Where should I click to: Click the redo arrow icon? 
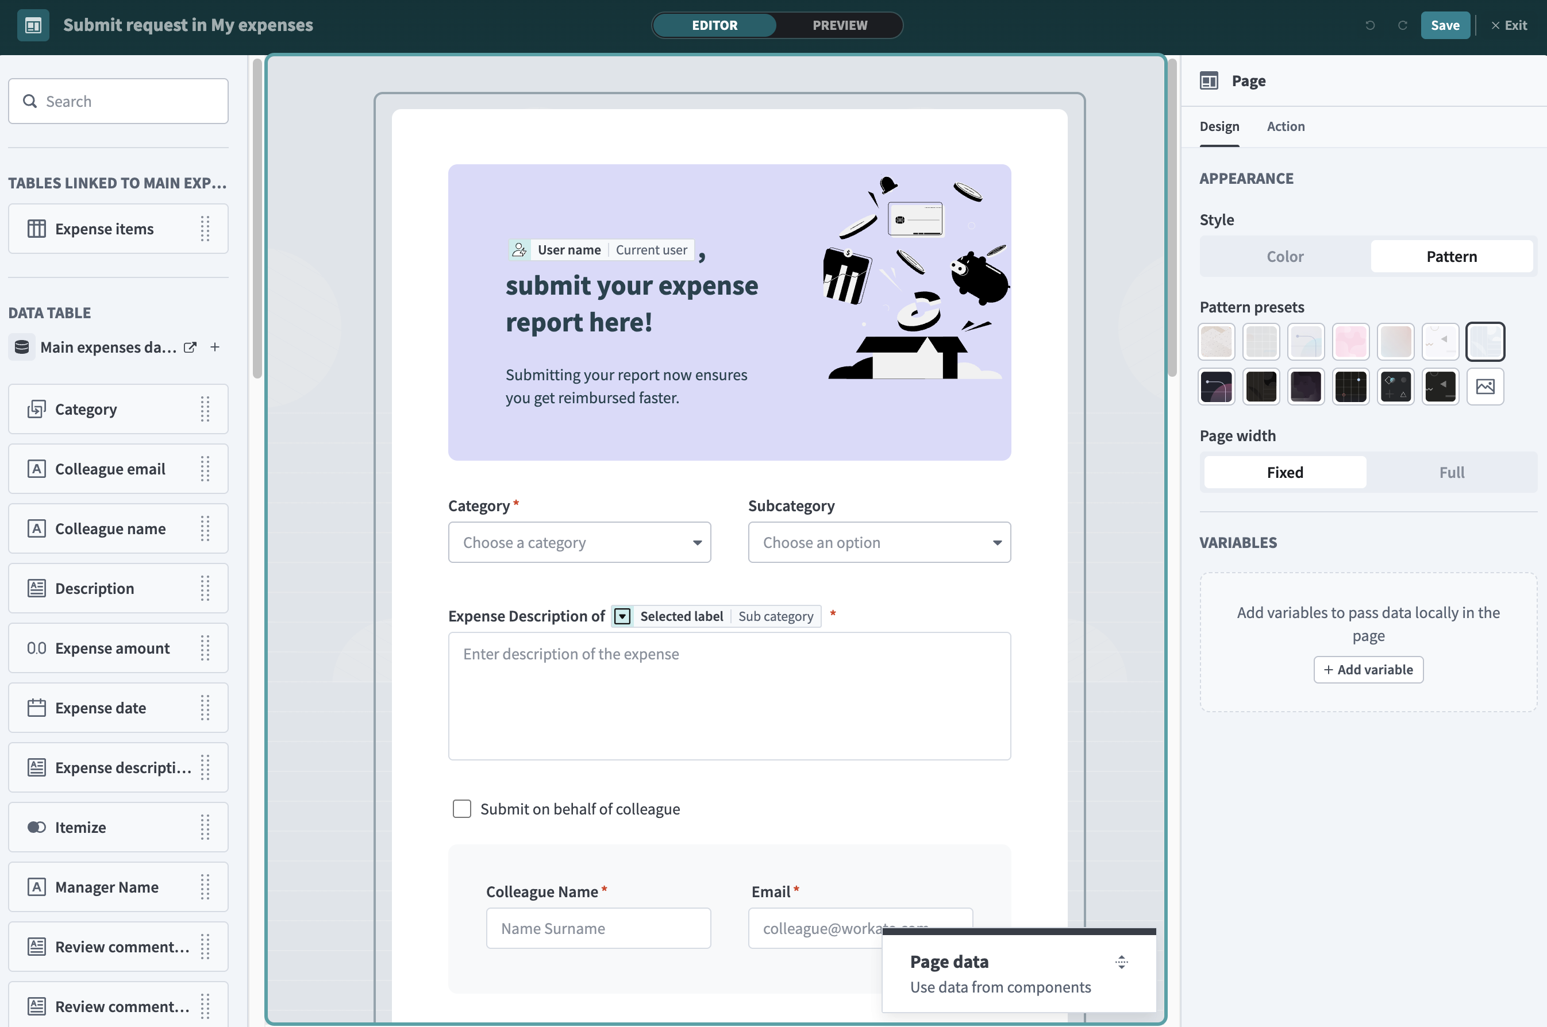1402,25
